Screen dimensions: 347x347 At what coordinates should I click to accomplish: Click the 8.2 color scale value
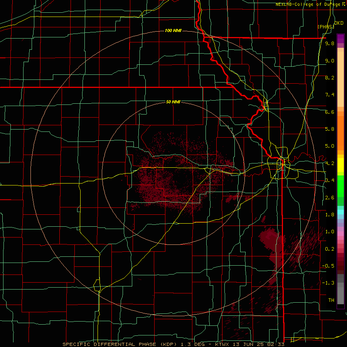(330, 78)
